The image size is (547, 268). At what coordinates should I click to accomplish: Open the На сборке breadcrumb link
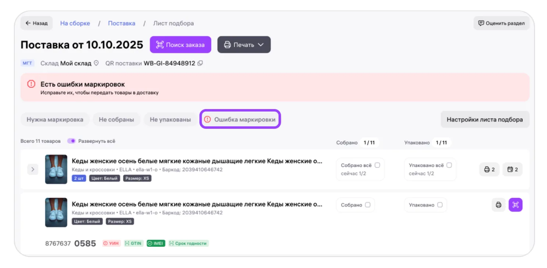75,23
